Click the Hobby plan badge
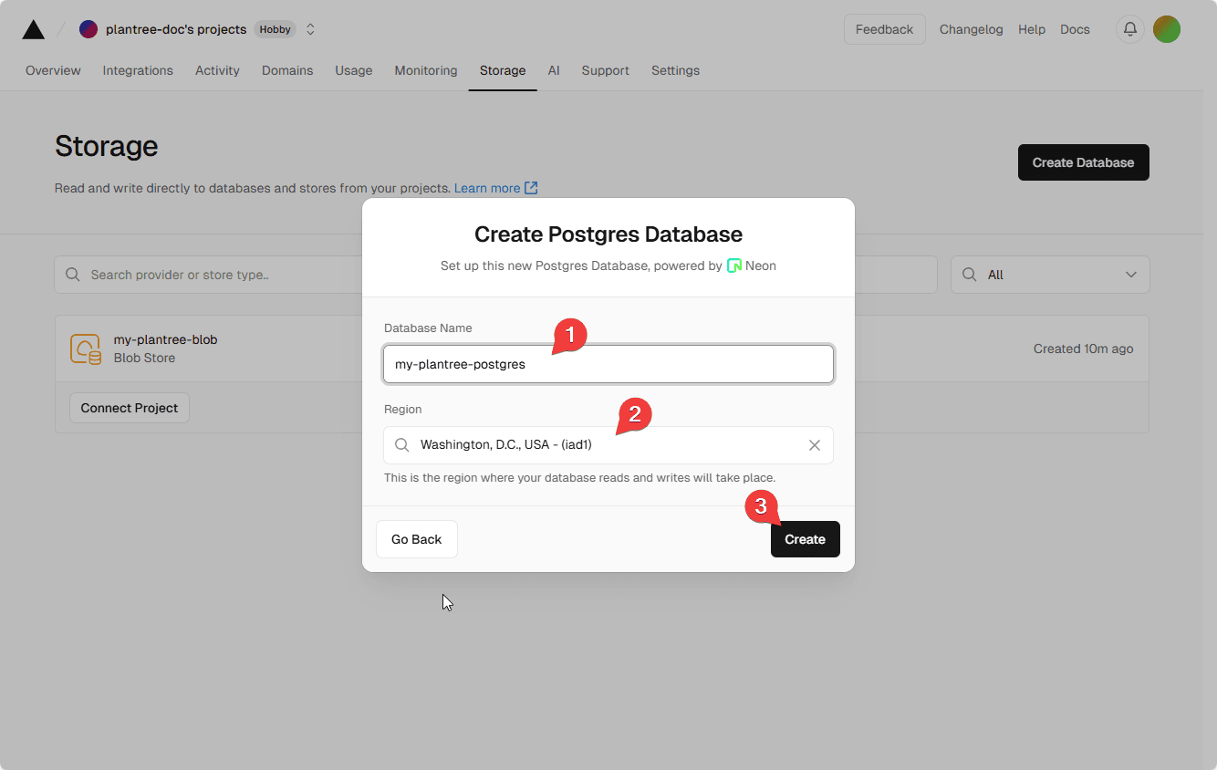This screenshot has width=1217, height=770. point(275,29)
